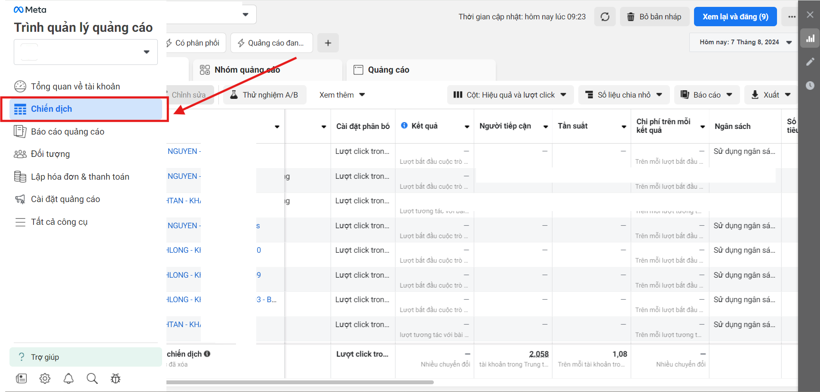Expand the Người tiếp cận column arrow
The width and height of the screenshot is (820, 392).
coord(546,127)
